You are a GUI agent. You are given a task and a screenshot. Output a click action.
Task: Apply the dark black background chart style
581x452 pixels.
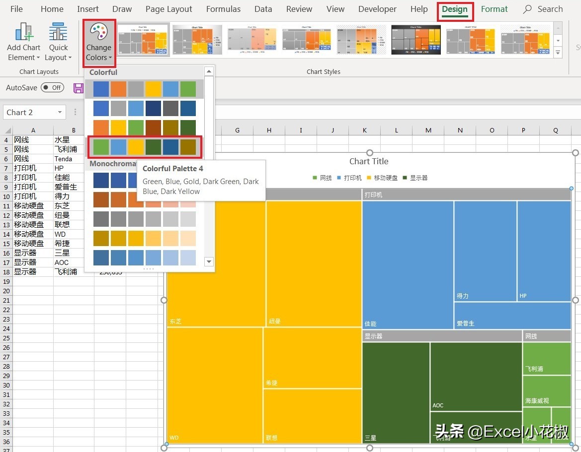point(415,40)
